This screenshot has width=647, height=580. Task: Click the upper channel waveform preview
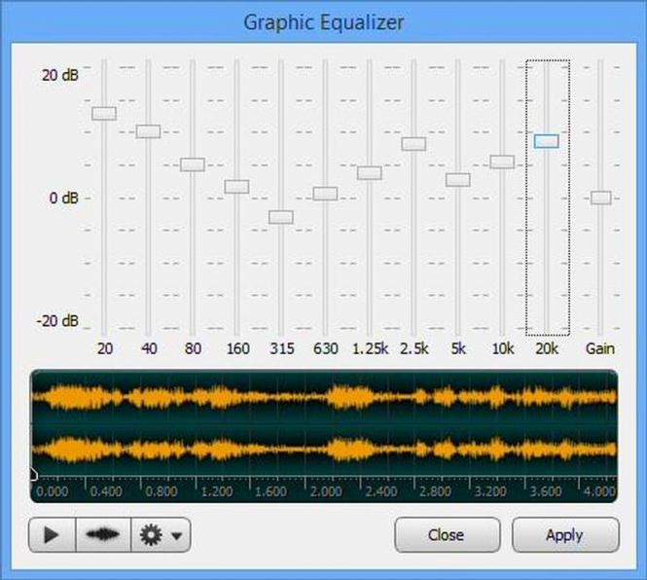click(324, 398)
